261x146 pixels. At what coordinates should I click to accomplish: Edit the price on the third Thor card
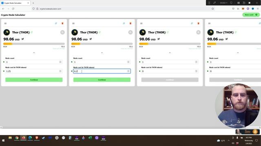click(159, 39)
